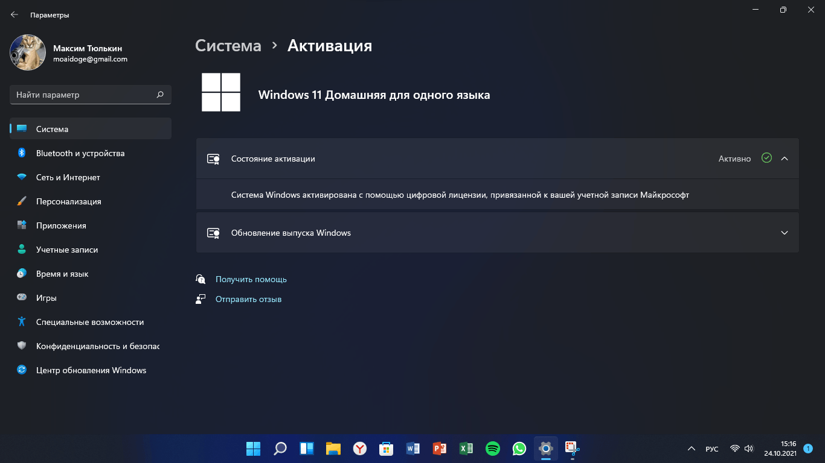The image size is (825, 463).
Task: Click the green activation checkmark icon
Action: (x=766, y=158)
